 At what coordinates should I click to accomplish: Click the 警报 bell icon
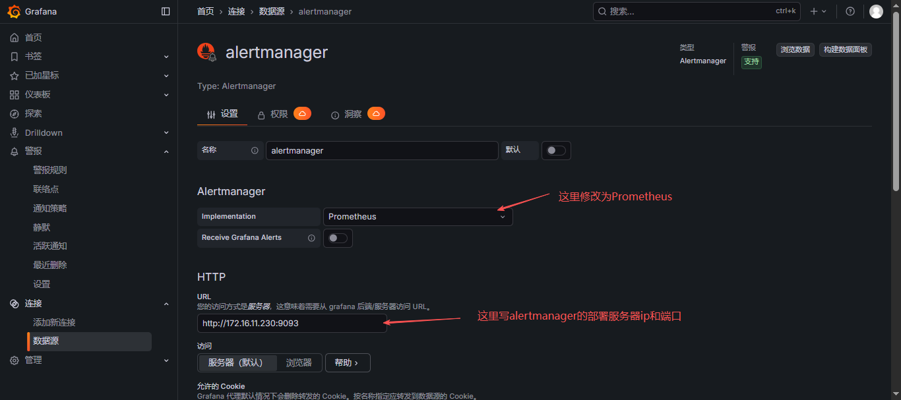pos(15,152)
